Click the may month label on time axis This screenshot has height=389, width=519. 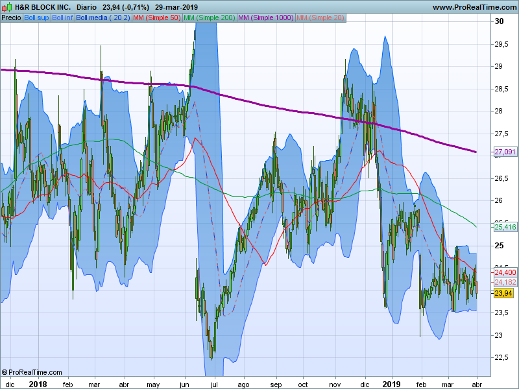153,384
